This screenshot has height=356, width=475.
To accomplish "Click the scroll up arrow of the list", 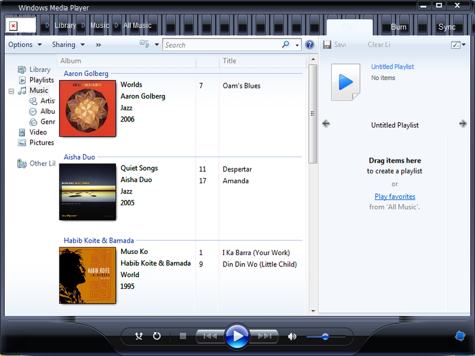I will pyautogui.click(x=313, y=59).
